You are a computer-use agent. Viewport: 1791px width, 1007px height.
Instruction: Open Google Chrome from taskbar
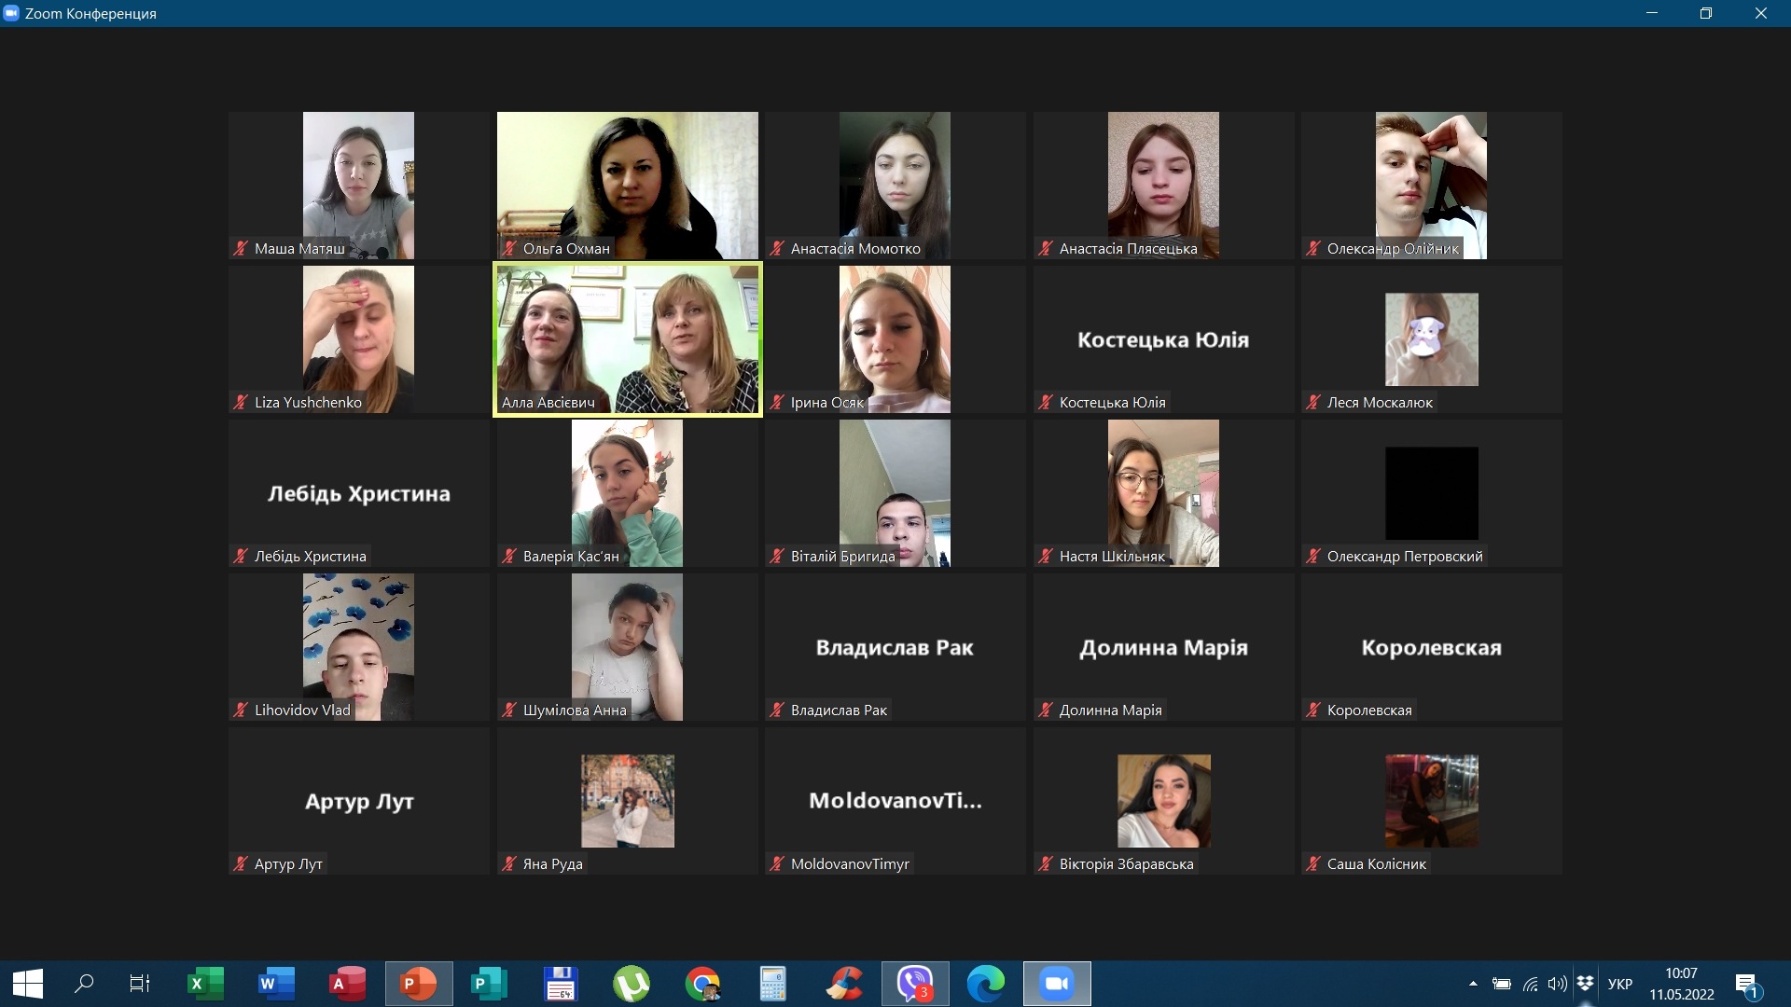click(x=702, y=984)
